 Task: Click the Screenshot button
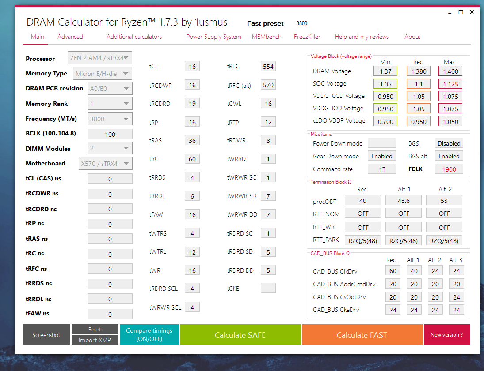tap(46, 334)
